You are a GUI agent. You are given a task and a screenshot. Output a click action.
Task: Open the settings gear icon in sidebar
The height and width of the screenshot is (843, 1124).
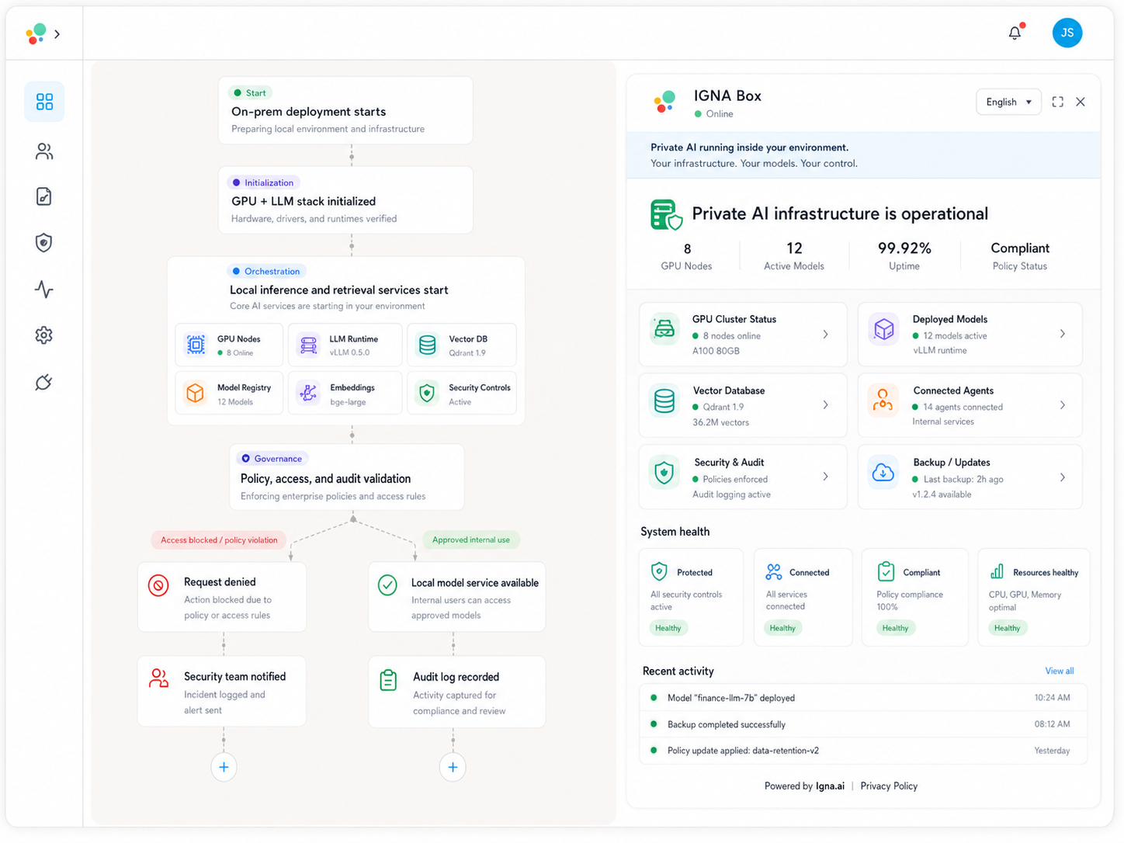click(44, 335)
